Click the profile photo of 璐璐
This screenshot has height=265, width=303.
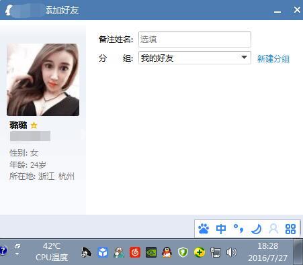pos(43,80)
